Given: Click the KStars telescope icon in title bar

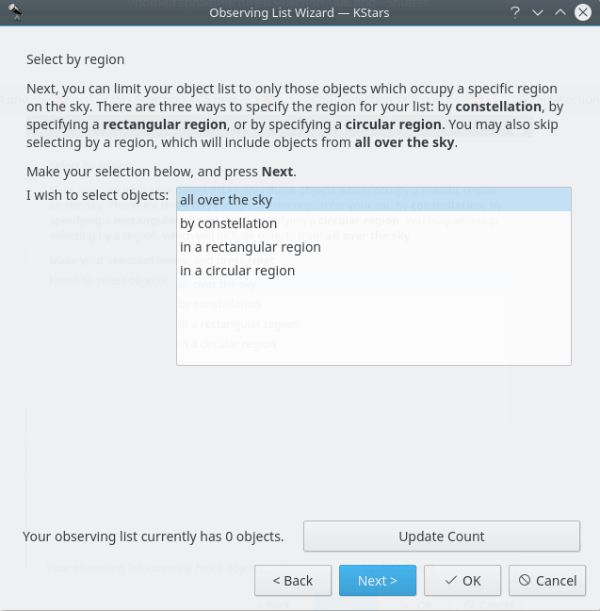Looking at the screenshot, I should click(x=15, y=12).
